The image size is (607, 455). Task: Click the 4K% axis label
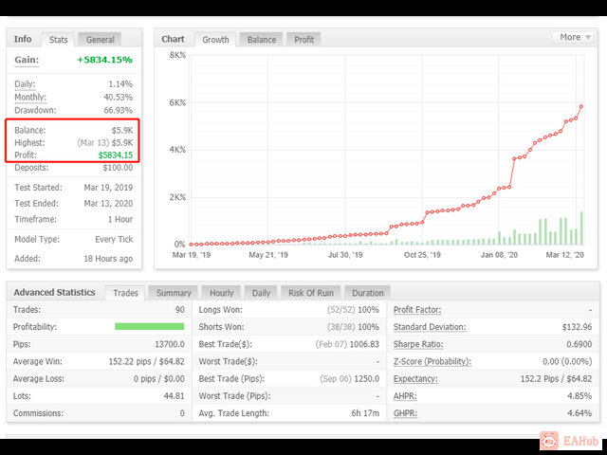pos(177,150)
